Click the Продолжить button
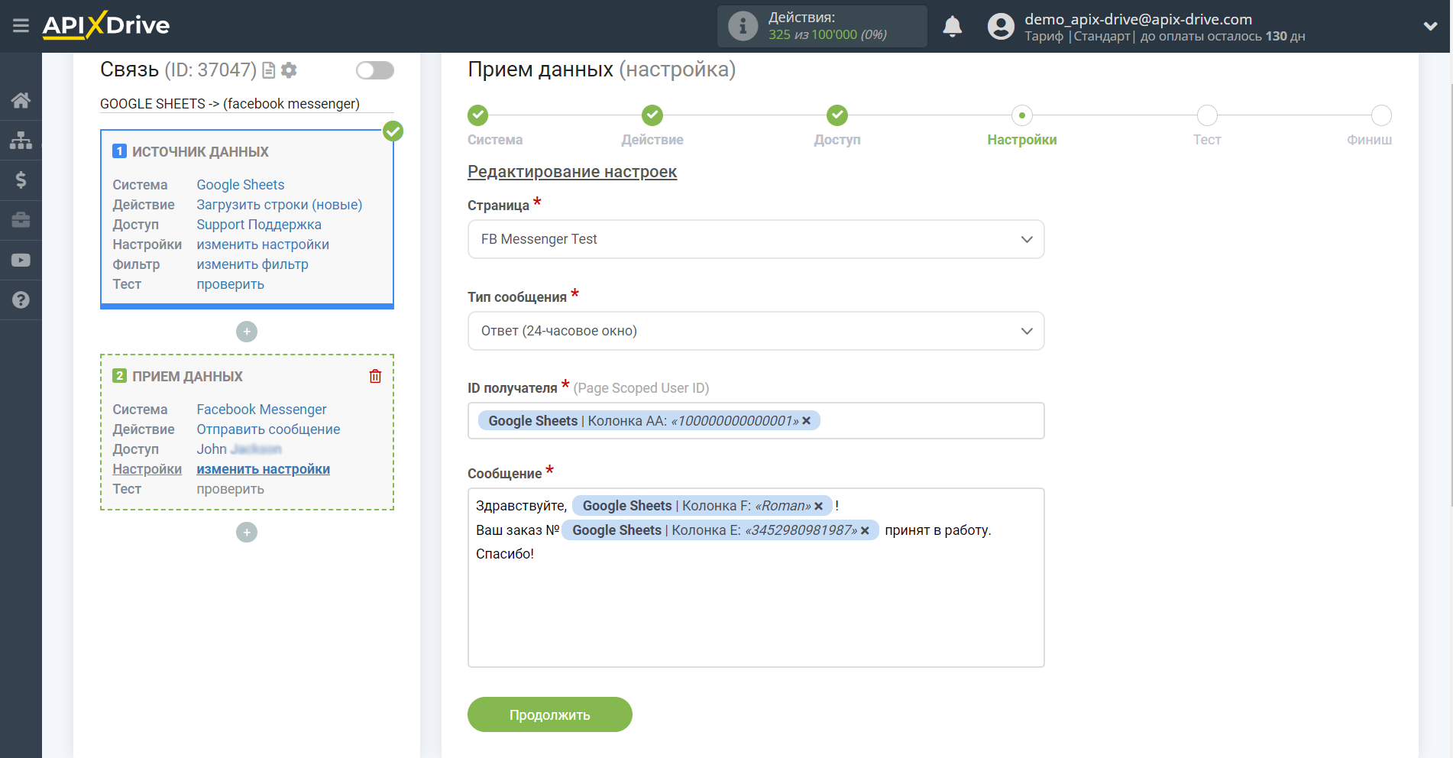Viewport: 1453px width, 758px height. (x=550, y=714)
